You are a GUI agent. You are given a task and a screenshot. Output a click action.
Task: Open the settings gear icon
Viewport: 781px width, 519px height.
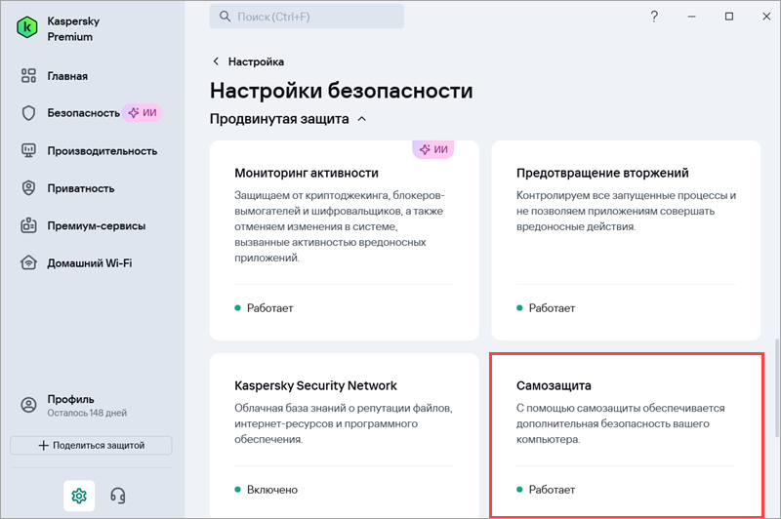tap(79, 496)
